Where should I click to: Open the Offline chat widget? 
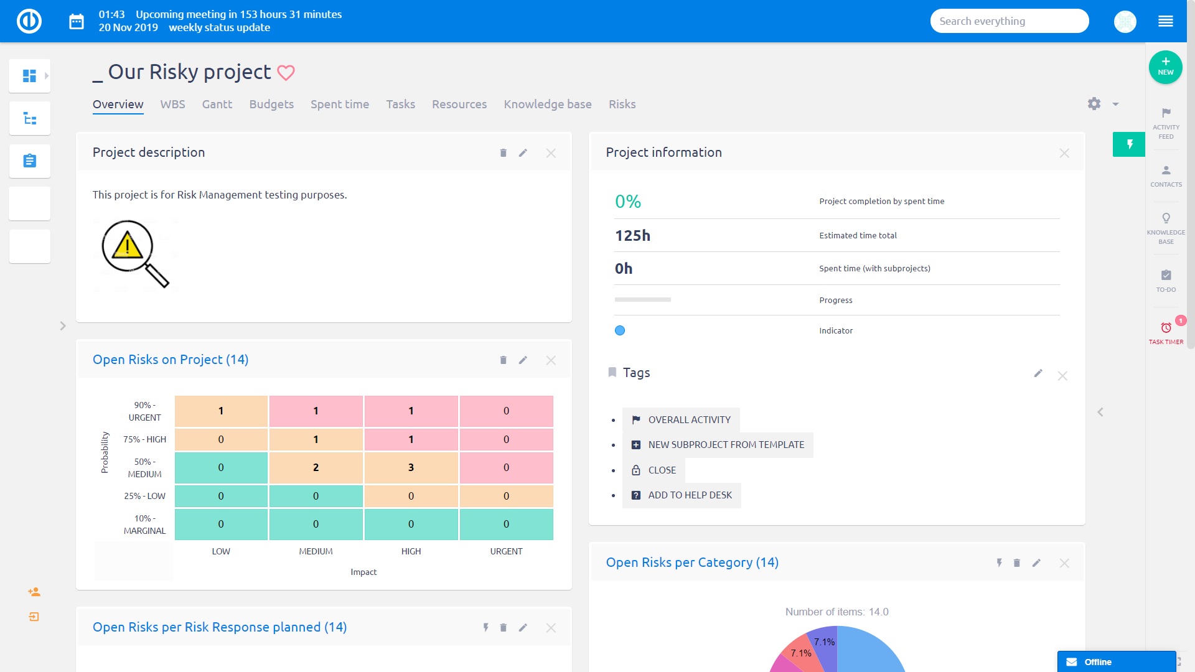pyautogui.click(x=1117, y=662)
